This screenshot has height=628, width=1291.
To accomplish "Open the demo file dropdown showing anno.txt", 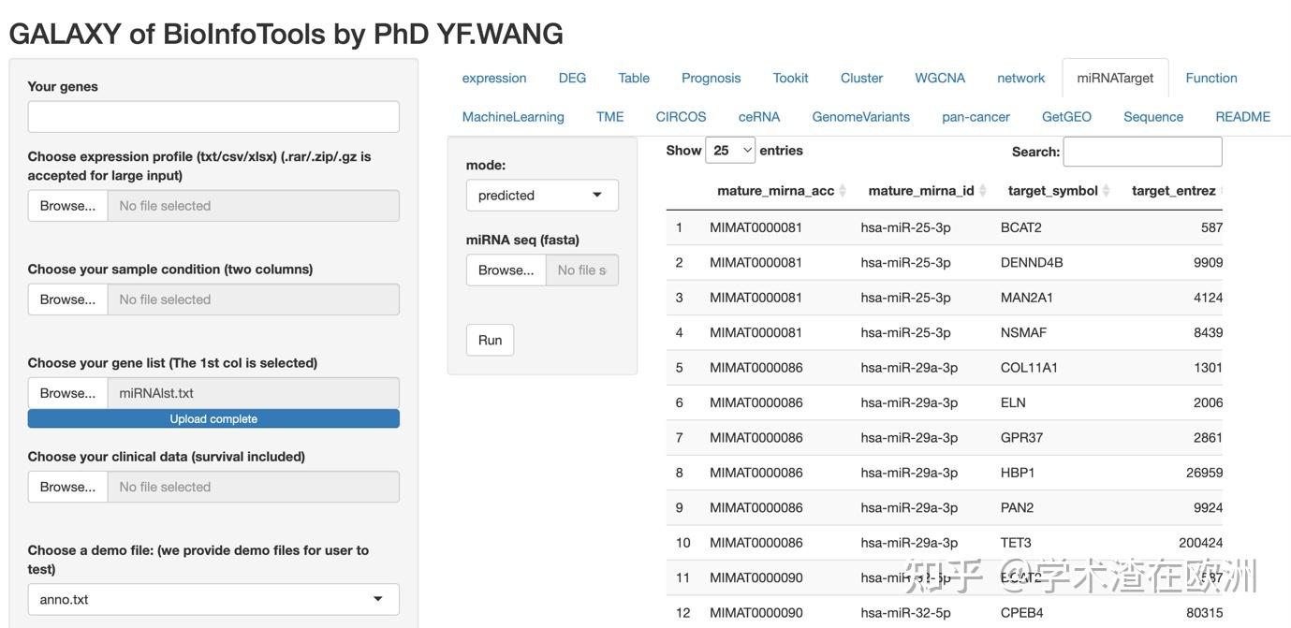I will click(213, 599).
